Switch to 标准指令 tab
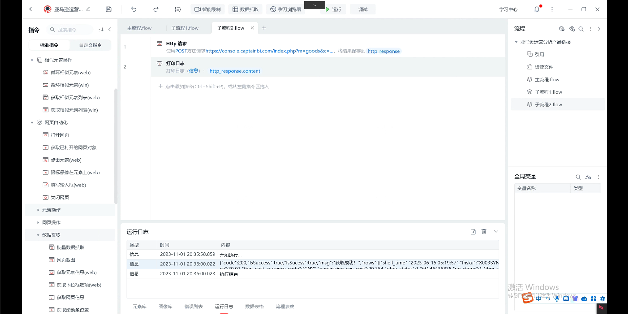 49,45
